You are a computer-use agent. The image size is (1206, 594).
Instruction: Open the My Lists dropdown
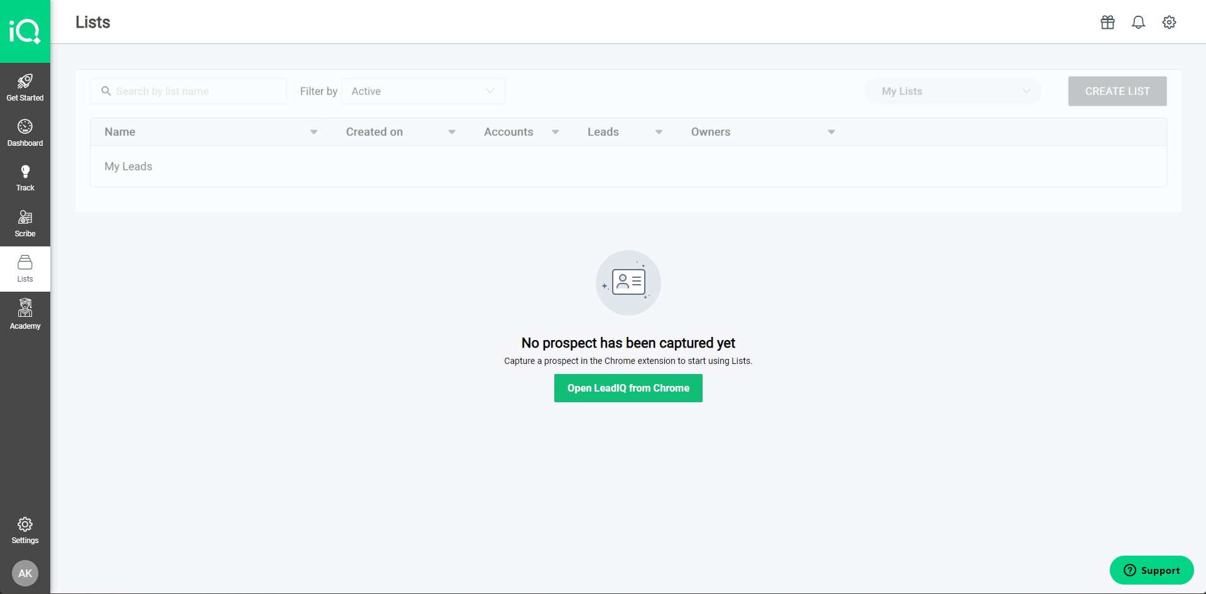point(953,91)
